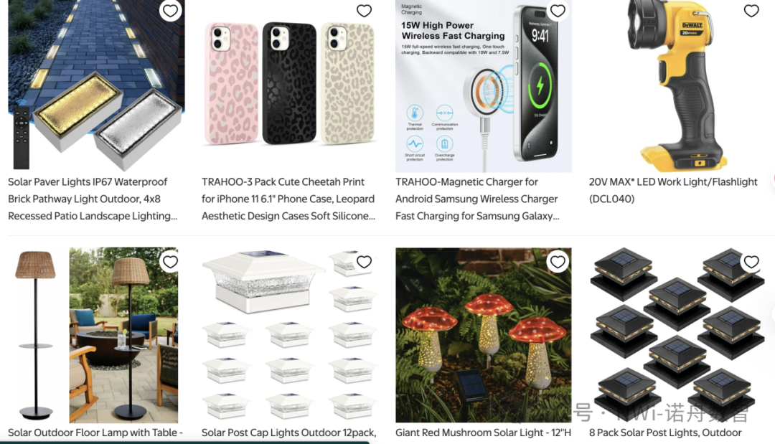Open 20V MAX LED Work Light/Flashlight title
Screen dimensions: 775x444
pos(673,190)
